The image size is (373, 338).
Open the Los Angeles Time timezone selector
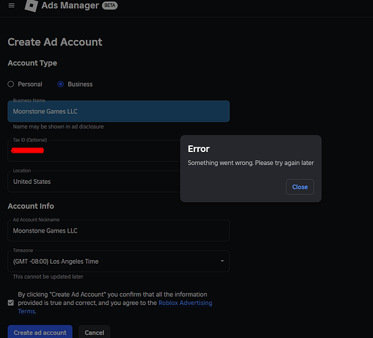pos(118,261)
